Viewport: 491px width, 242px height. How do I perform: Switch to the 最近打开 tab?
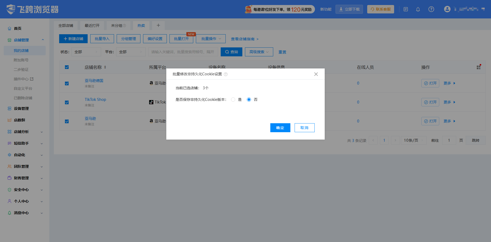[x=92, y=26]
